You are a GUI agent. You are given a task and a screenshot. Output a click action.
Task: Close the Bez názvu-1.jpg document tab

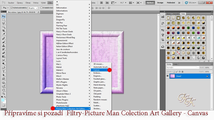pyautogui.click(x=39, y=12)
